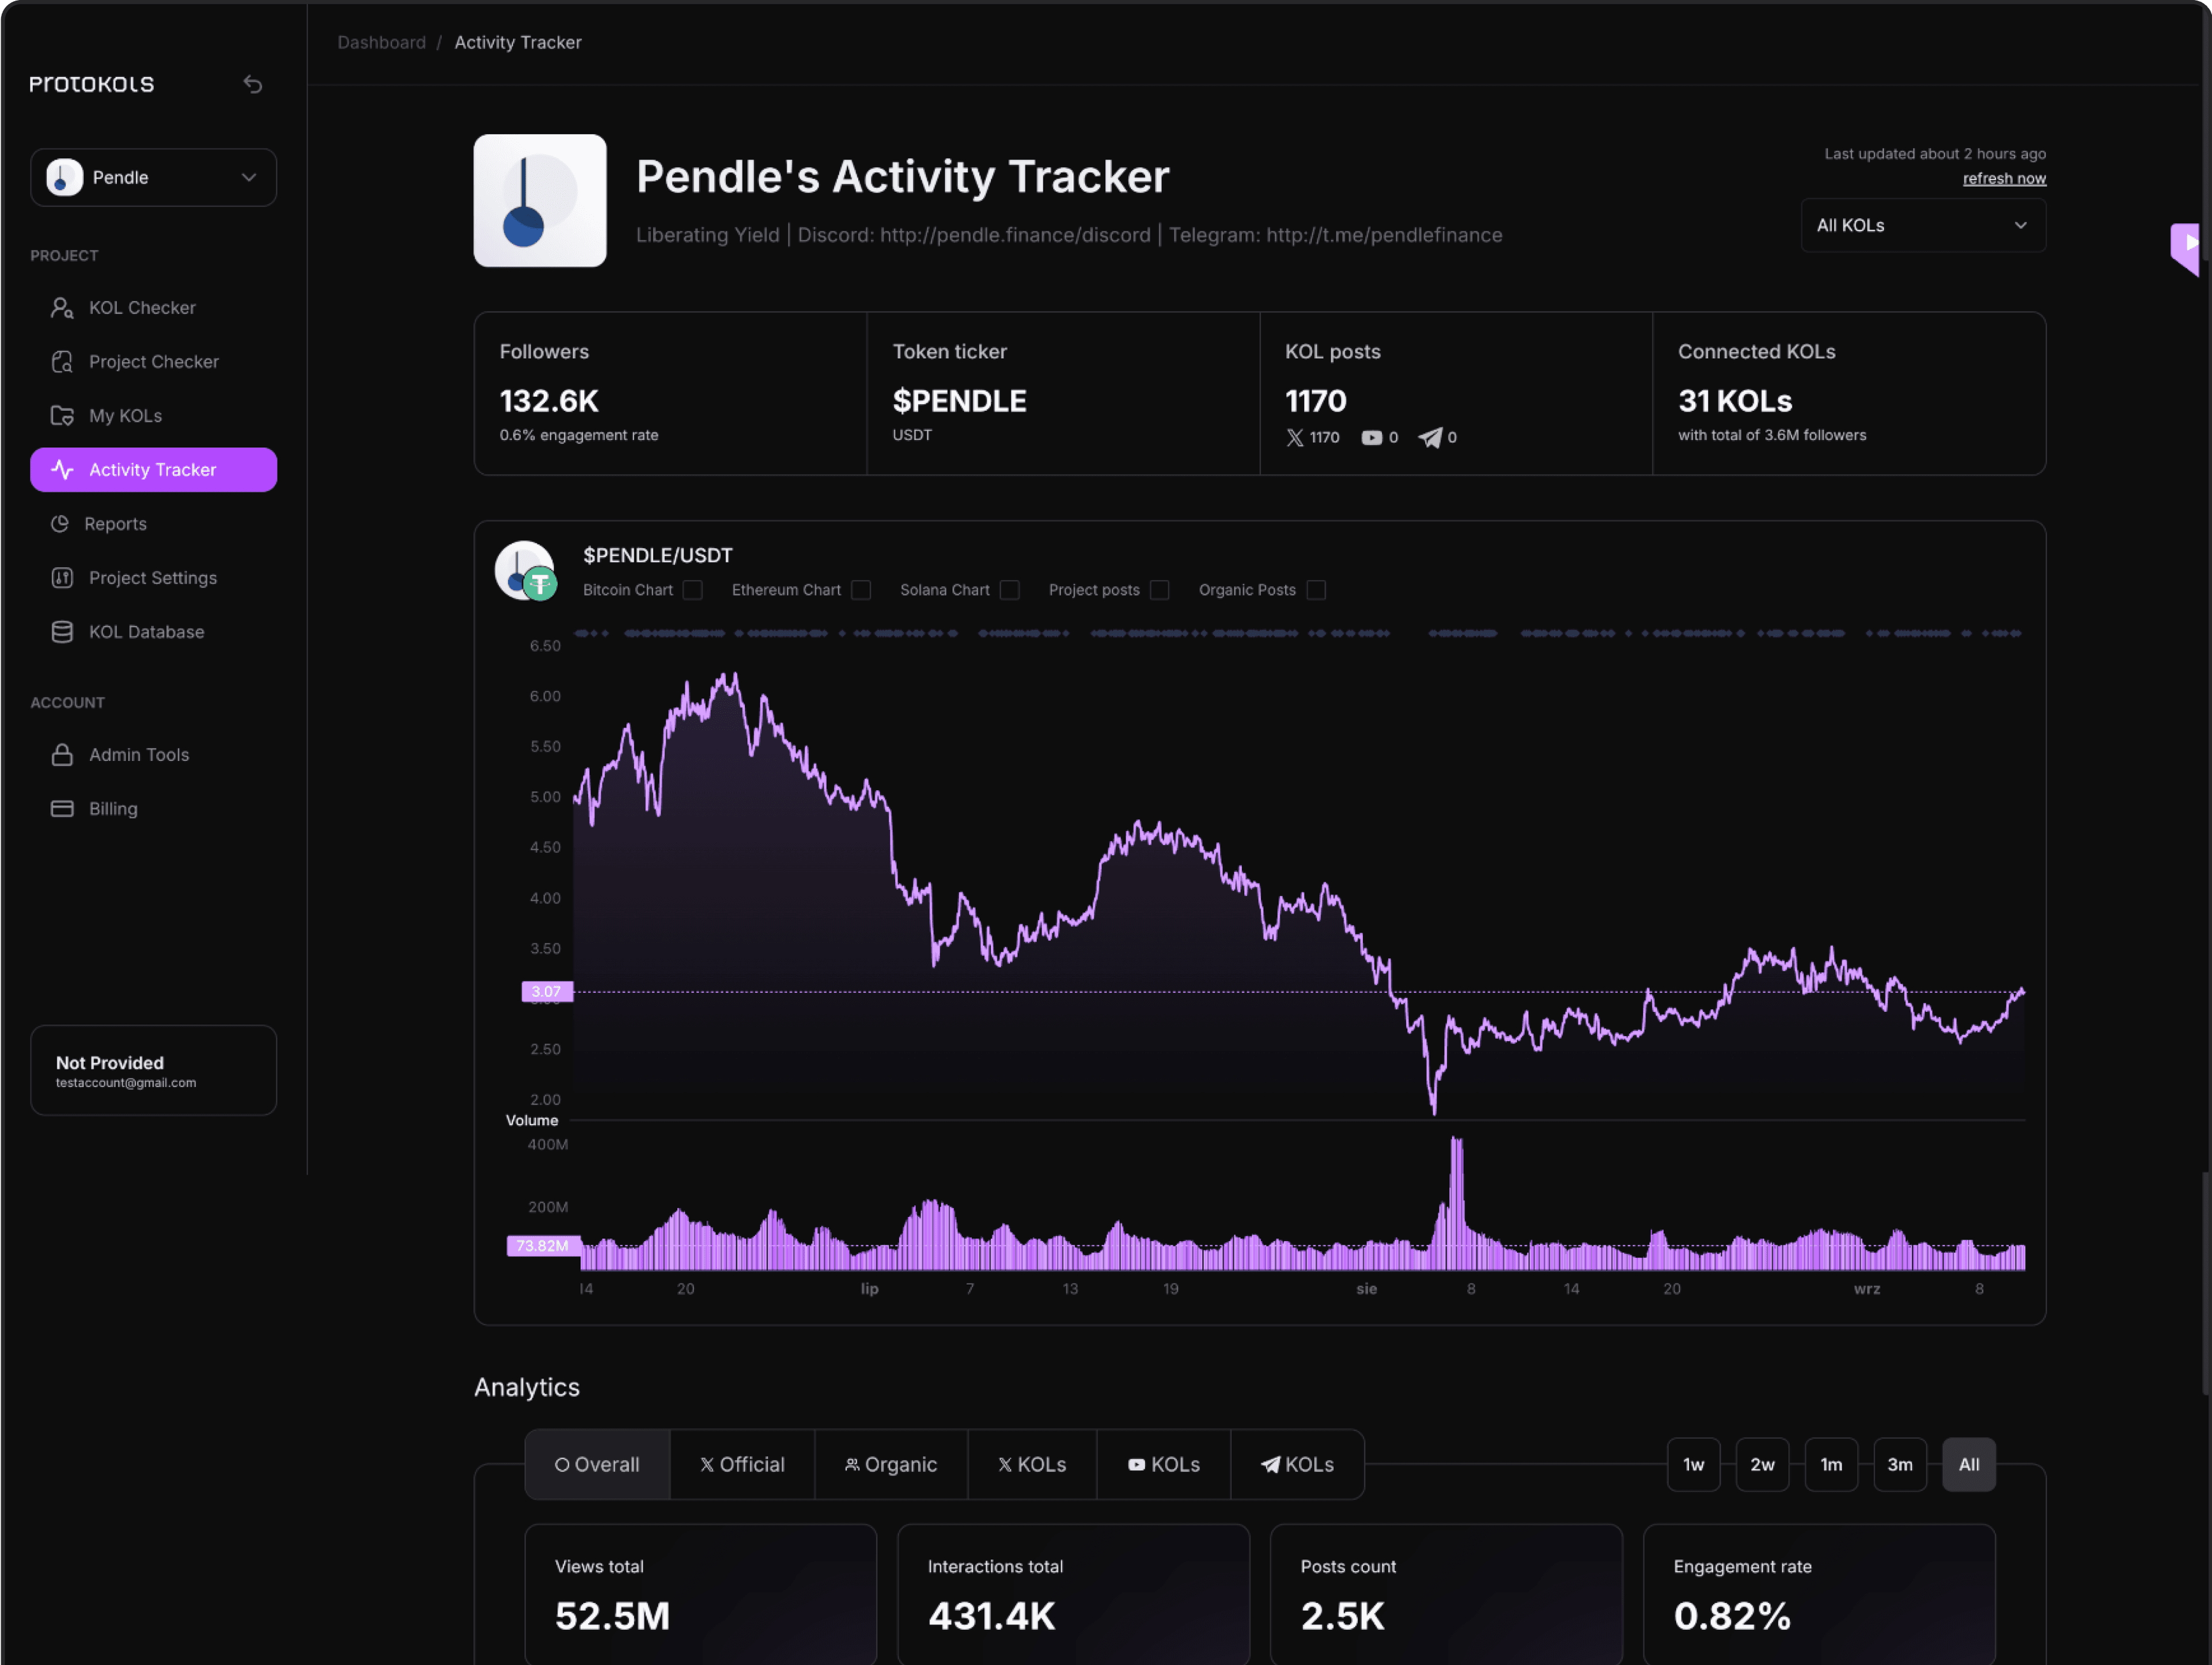Click the Billing card icon
The width and height of the screenshot is (2212, 1665).
pyautogui.click(x=62, y=809)
